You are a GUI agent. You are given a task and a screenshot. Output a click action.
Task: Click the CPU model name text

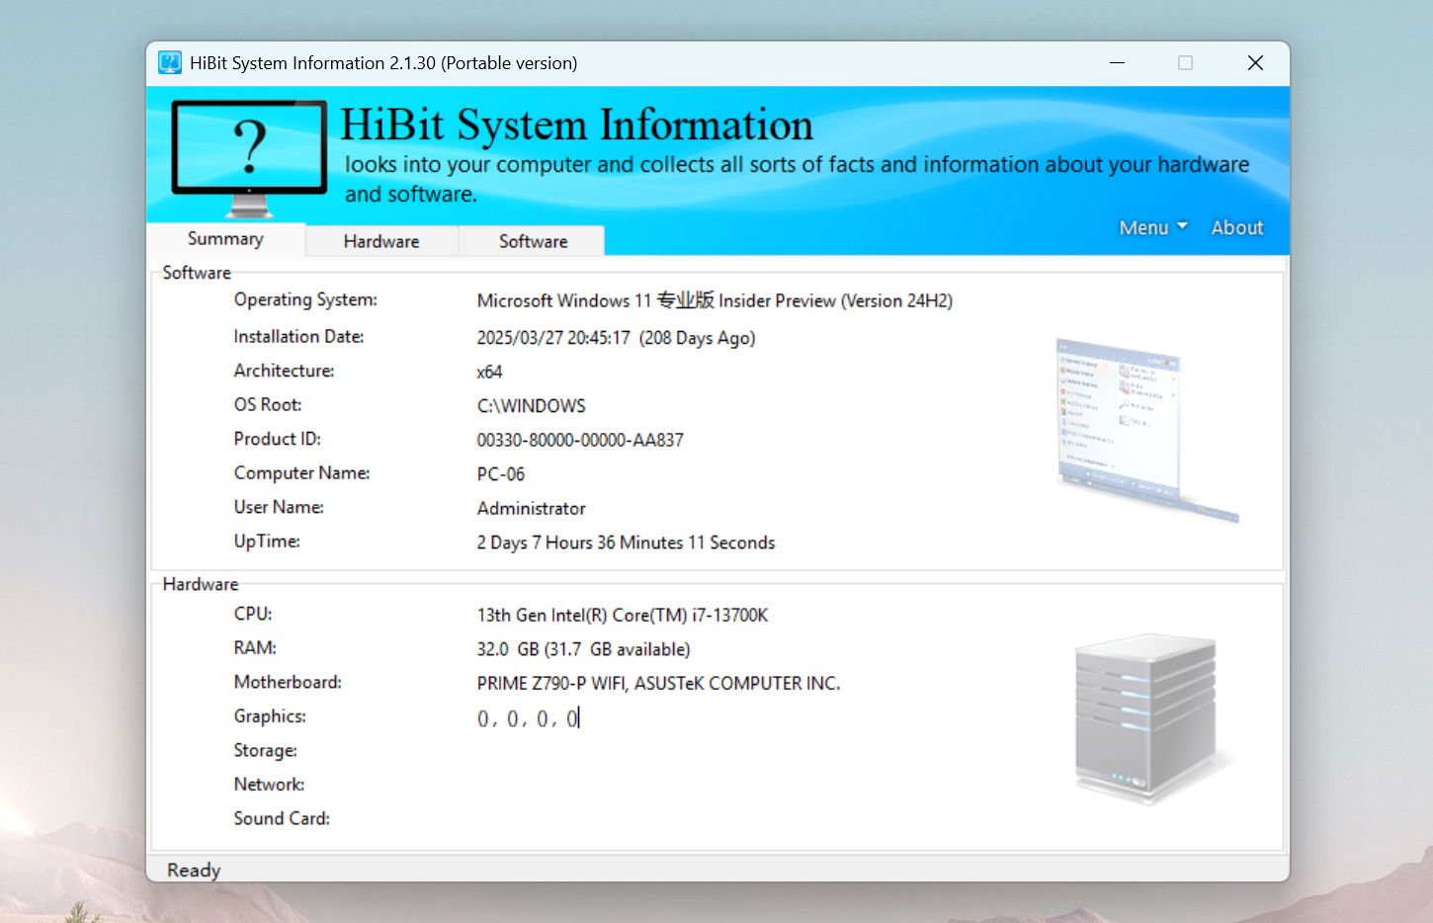[622, 615]
